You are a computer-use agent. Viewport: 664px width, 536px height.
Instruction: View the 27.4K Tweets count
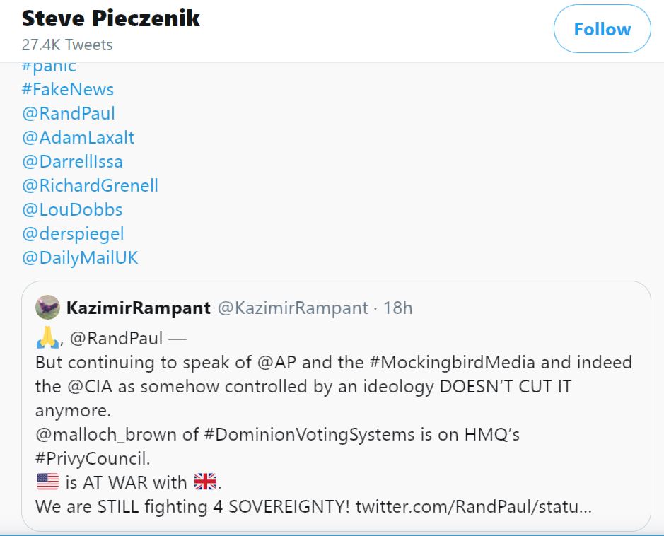coord(67,45)
